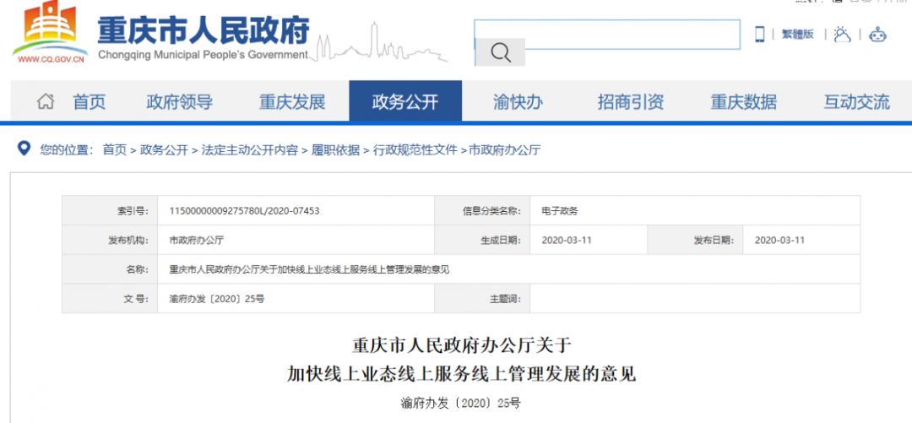
Task: Open the 政府领导 navigation tab
Action: (179, 102)
